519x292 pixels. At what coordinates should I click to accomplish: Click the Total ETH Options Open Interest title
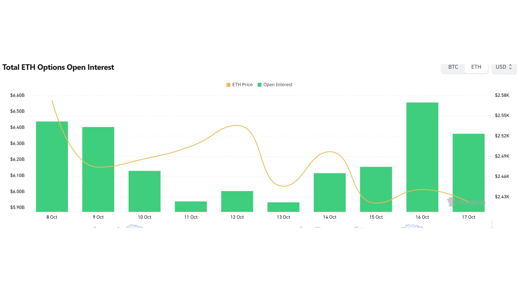click(x=58, y=67)
